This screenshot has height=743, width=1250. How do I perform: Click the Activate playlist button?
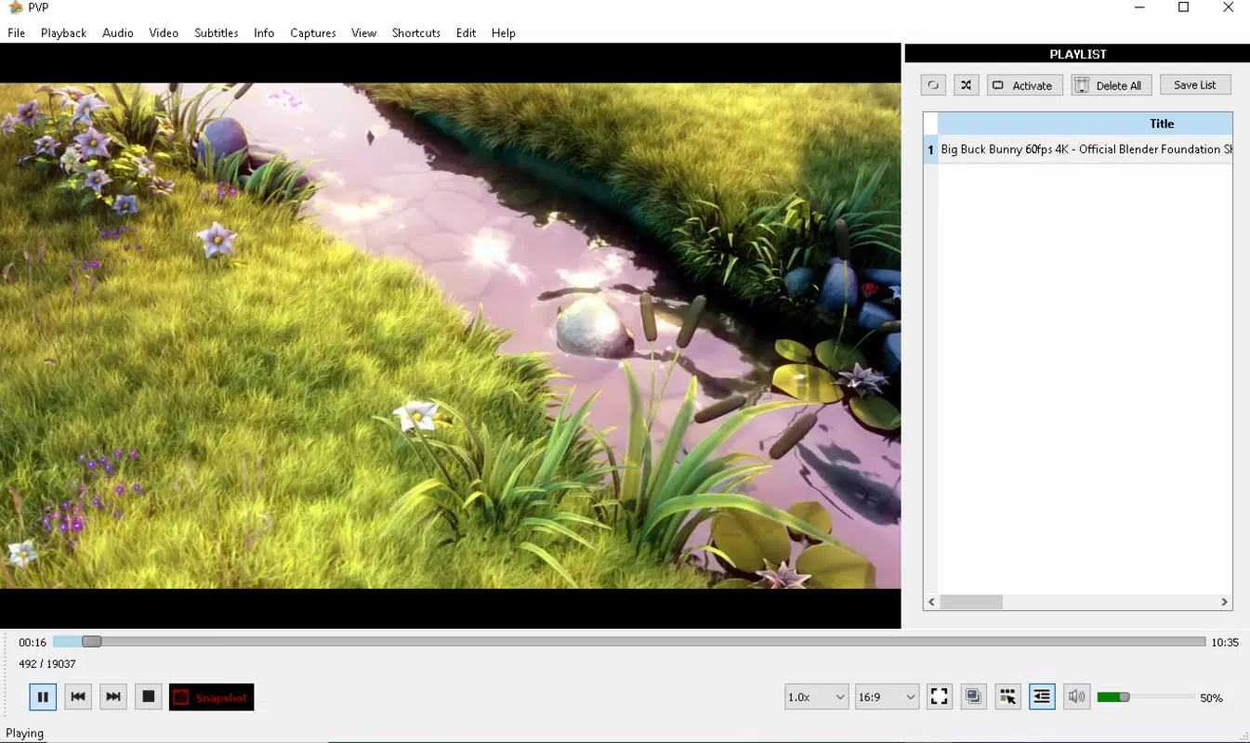1024,85
